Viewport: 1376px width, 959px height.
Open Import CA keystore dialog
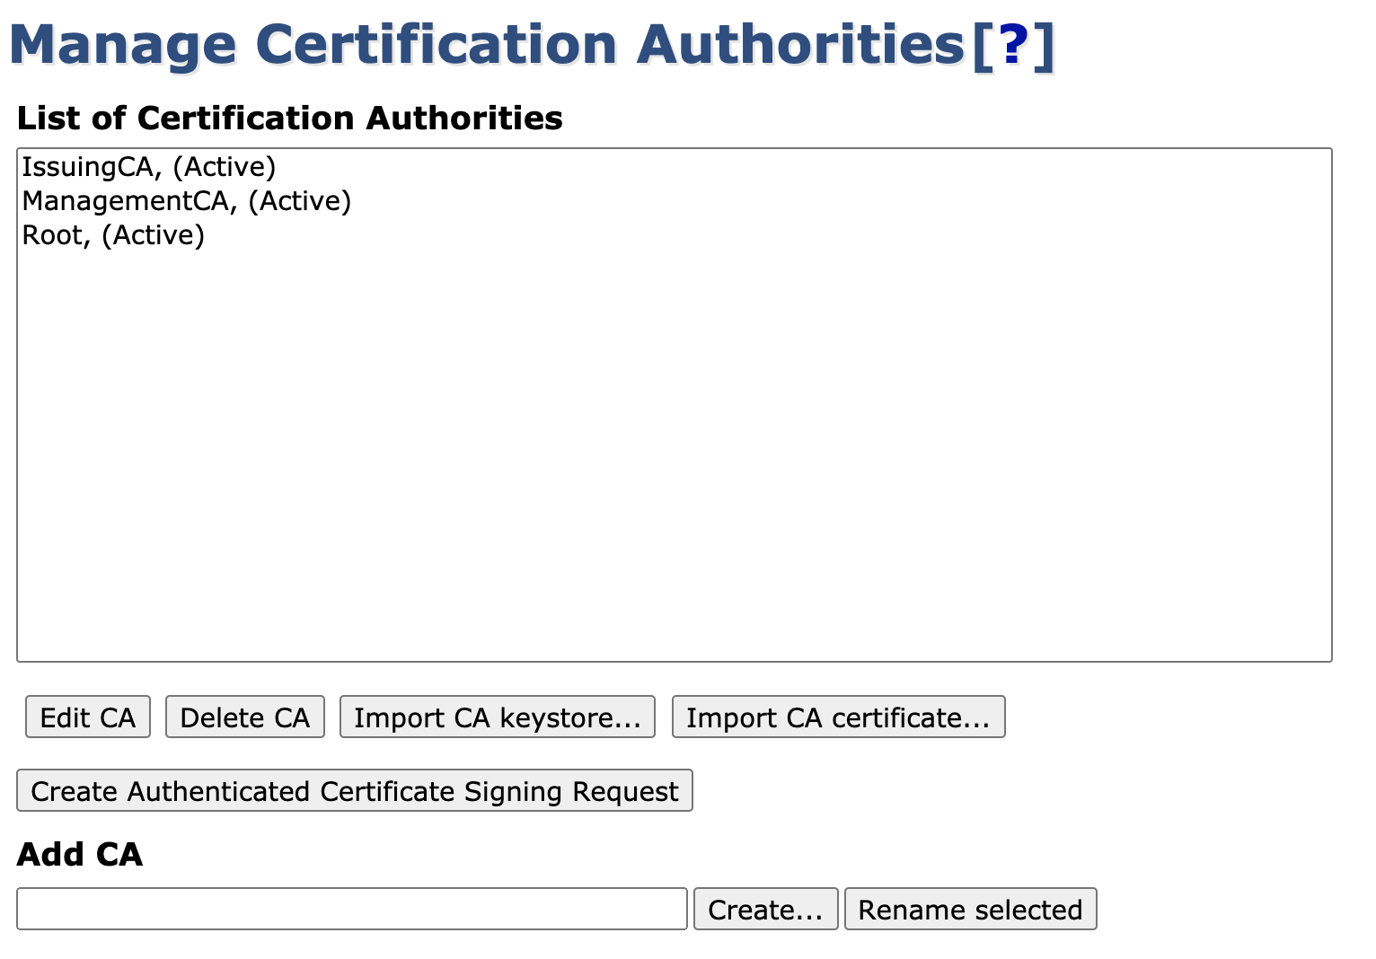[x=497, y=717]
